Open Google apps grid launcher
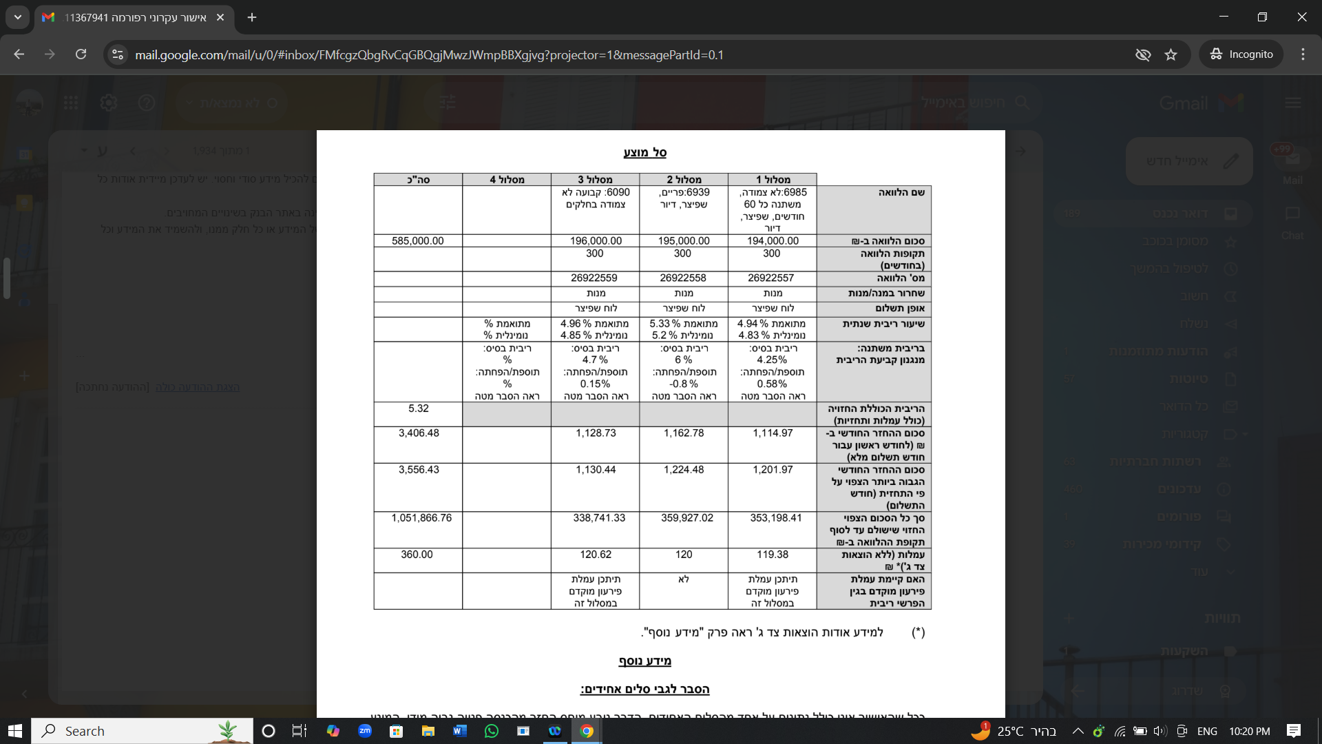Screen dimensions: 1322x744 (x=71, y=103)
